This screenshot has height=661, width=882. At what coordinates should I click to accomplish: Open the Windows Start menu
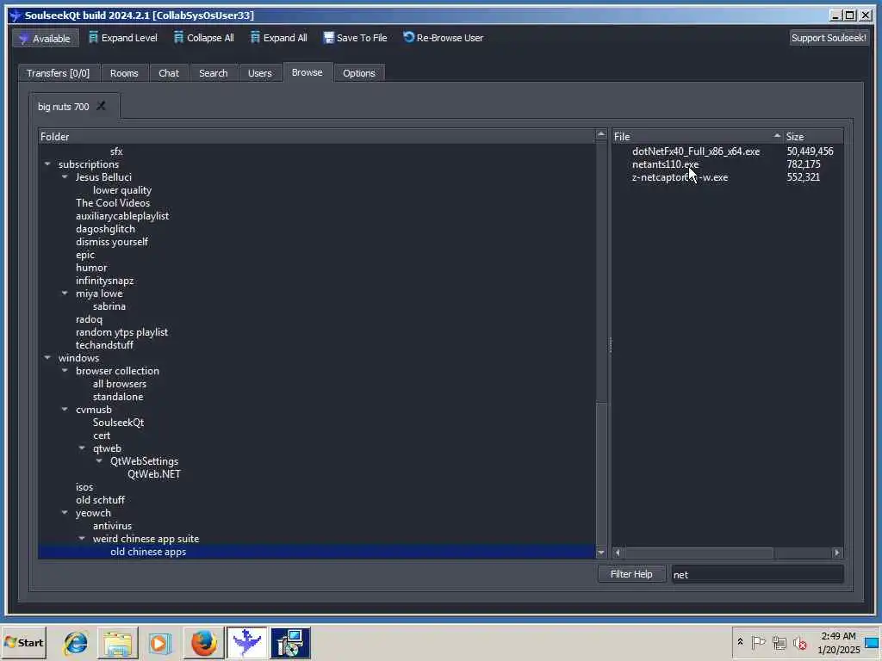click(23, 642)
